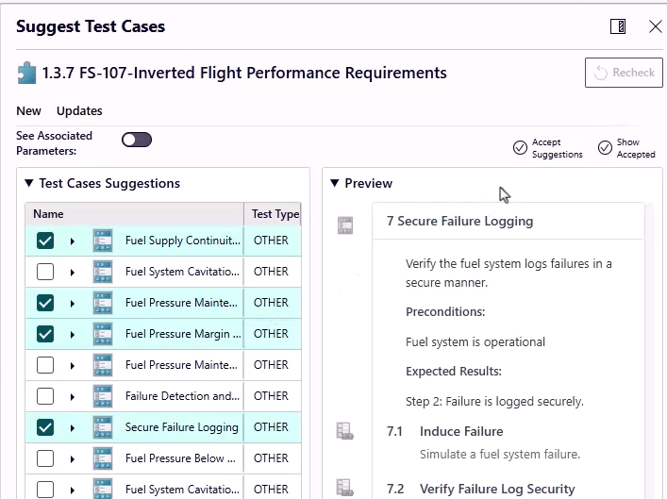Click step icon beside 7.2 Verify Failure Log Security

[x=345, y=488]
